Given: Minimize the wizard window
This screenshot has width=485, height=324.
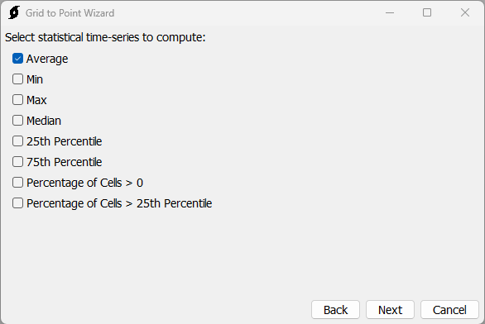Looking at the screenshot, I should point(390,12).
